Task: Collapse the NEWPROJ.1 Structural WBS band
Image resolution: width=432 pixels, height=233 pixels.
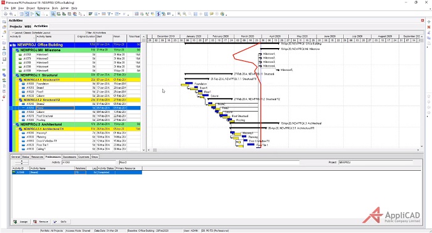Action: (14, 75)
